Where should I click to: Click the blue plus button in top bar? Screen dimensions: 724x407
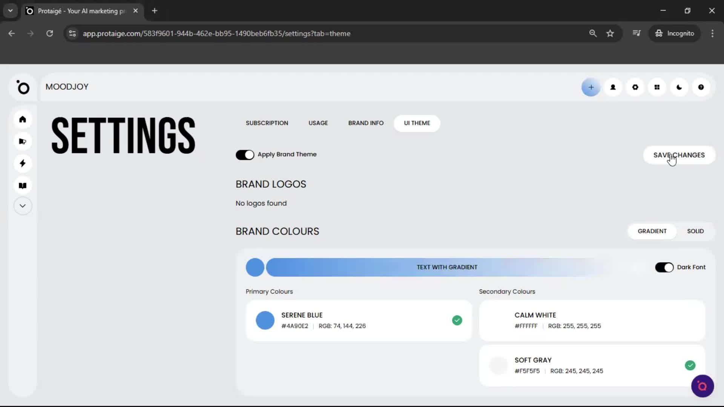(x=591, y=87)
